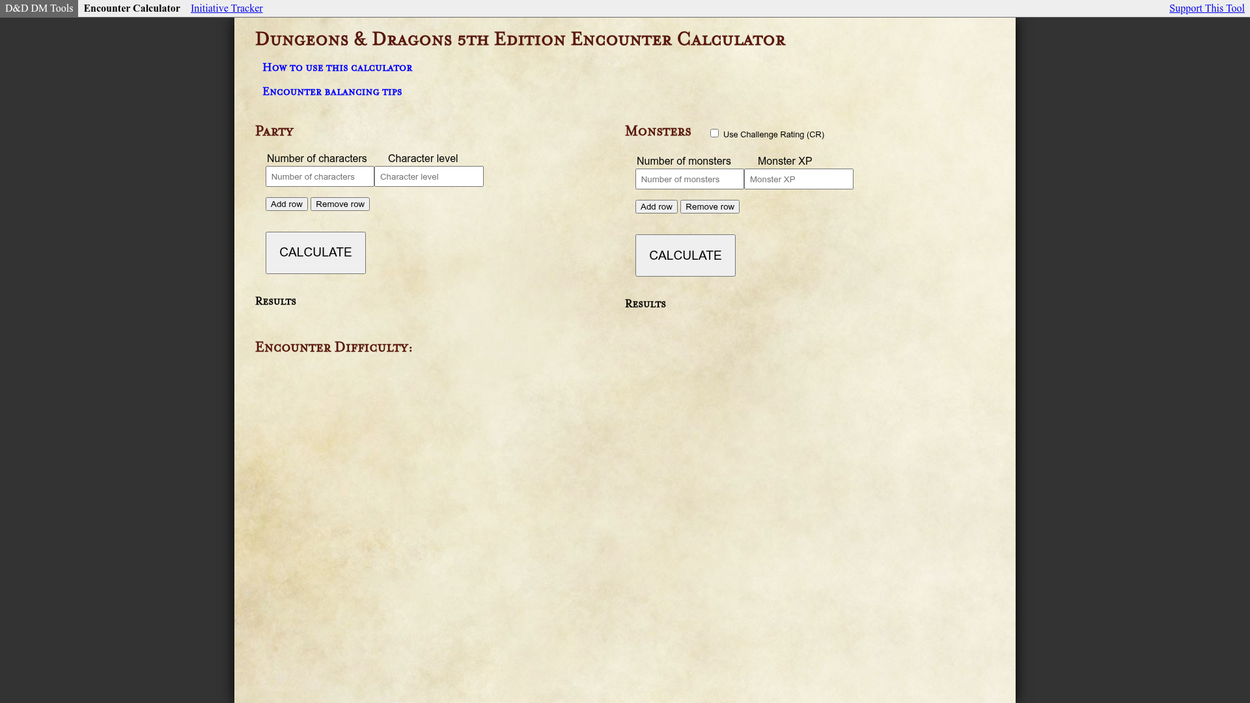Click the Character level input field

click(x=428, y=176)
